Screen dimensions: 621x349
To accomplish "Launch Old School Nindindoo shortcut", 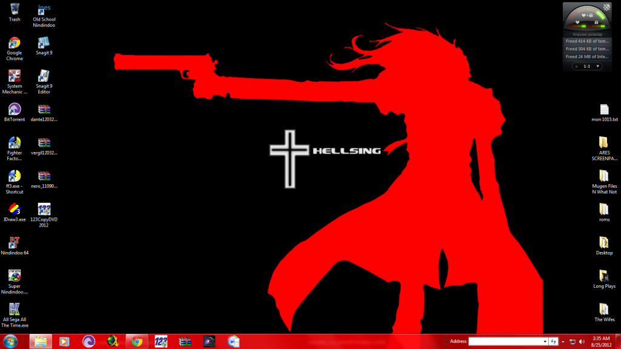I will [x=44, y=15].
